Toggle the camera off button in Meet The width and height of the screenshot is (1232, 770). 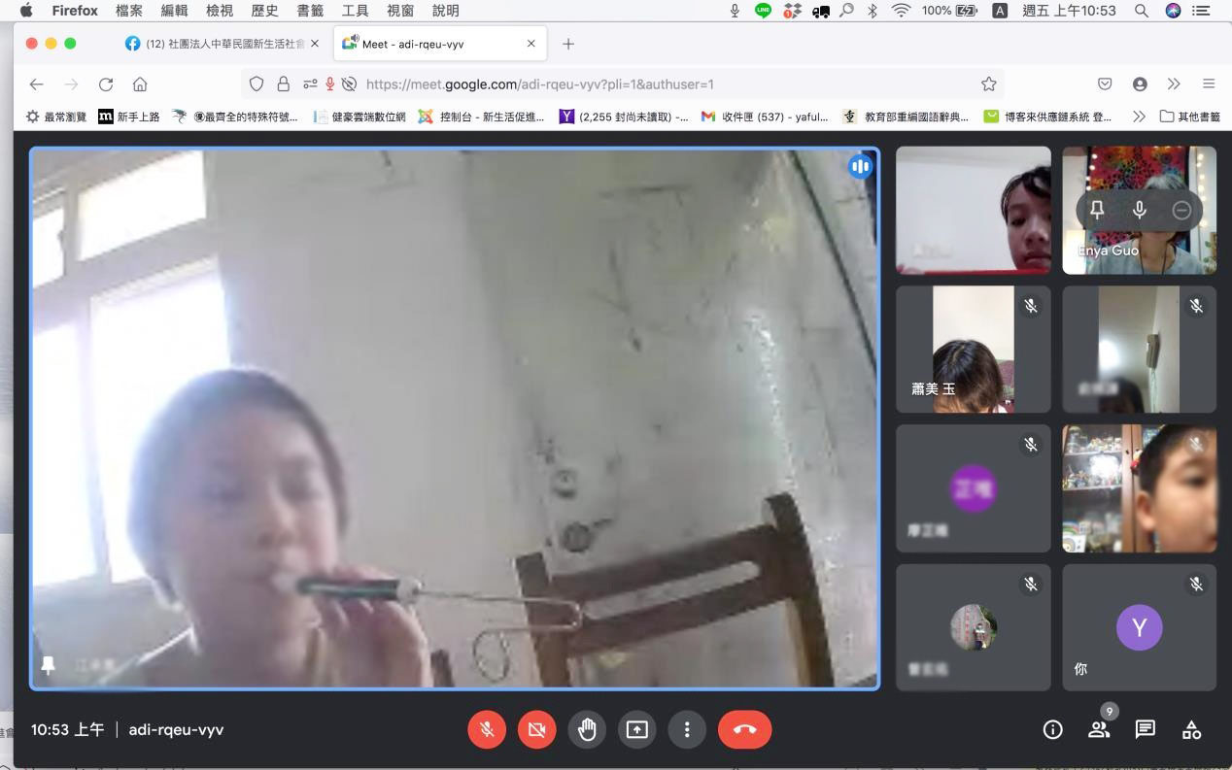coord(536,729)
